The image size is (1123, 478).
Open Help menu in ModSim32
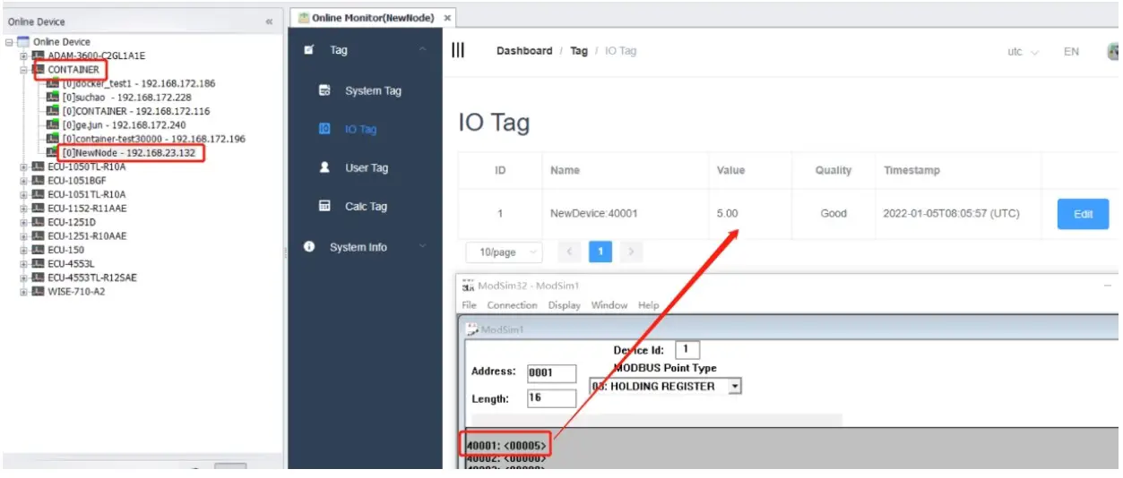(x=648, y=305)
